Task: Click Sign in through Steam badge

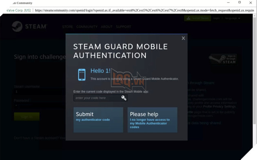Action: [x=223, y=59]
